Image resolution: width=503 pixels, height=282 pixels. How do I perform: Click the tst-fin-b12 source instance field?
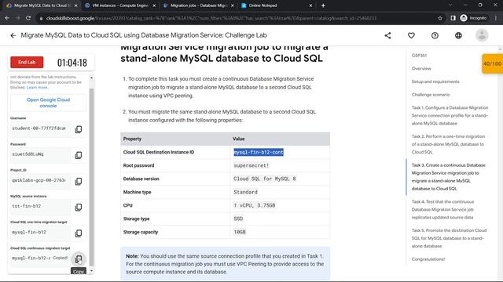pyautogui.click(x=40, y=206)
